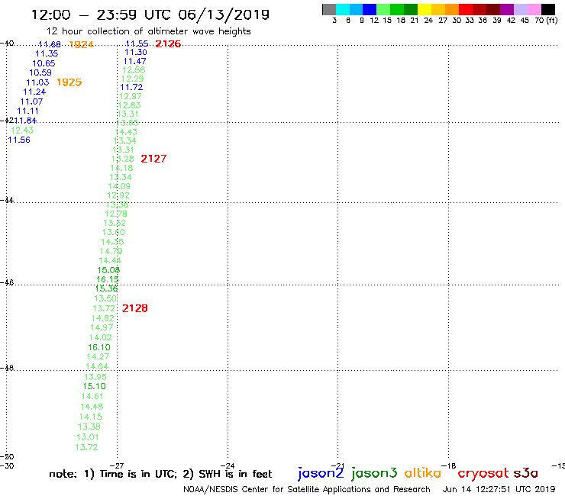Click the wave height value 16.10
Image resolution: width=565 pixels, height=496 pixels.
click(x=99, y=347)
